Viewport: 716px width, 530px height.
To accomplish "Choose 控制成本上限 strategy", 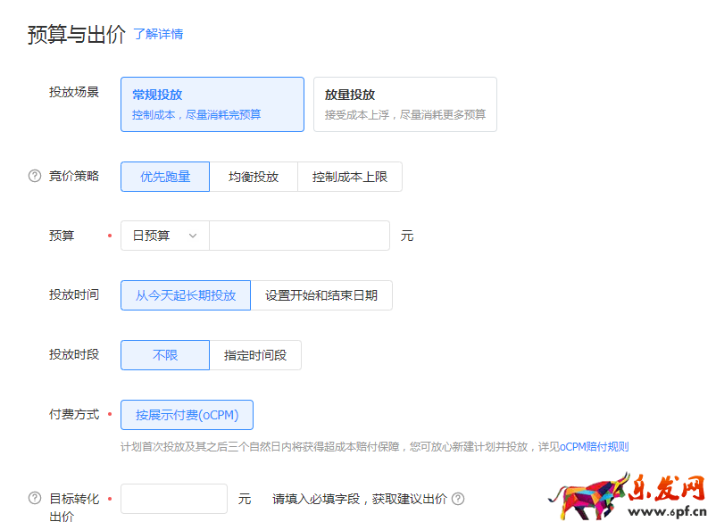I will click(350, 177).
